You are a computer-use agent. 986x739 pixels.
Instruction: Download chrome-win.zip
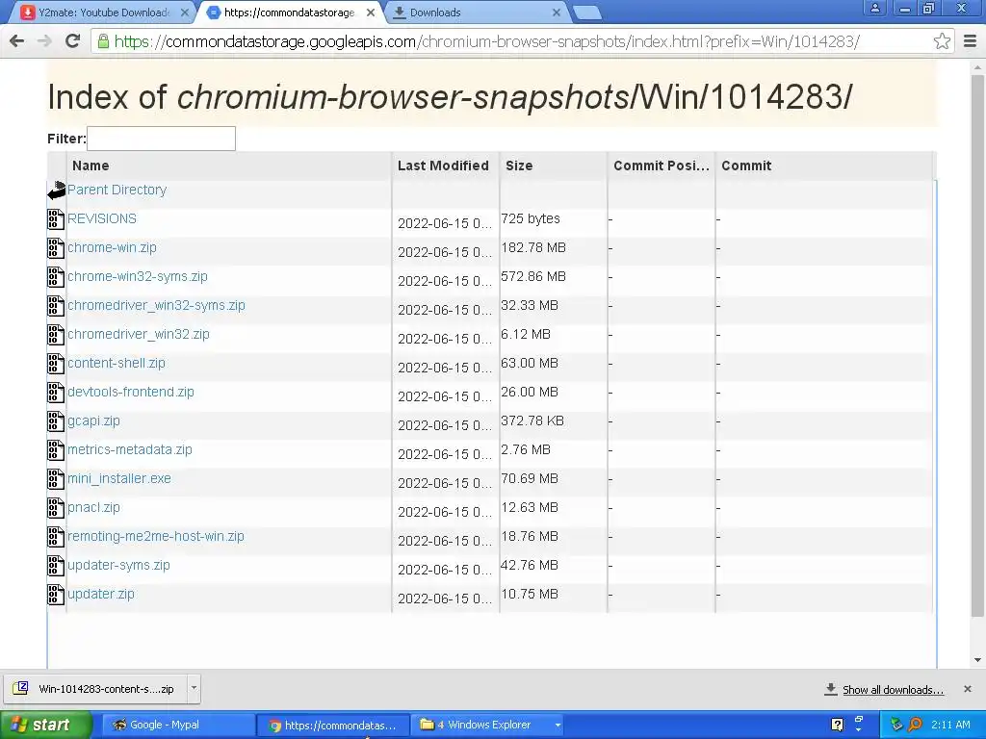click(x=112, y=247)
